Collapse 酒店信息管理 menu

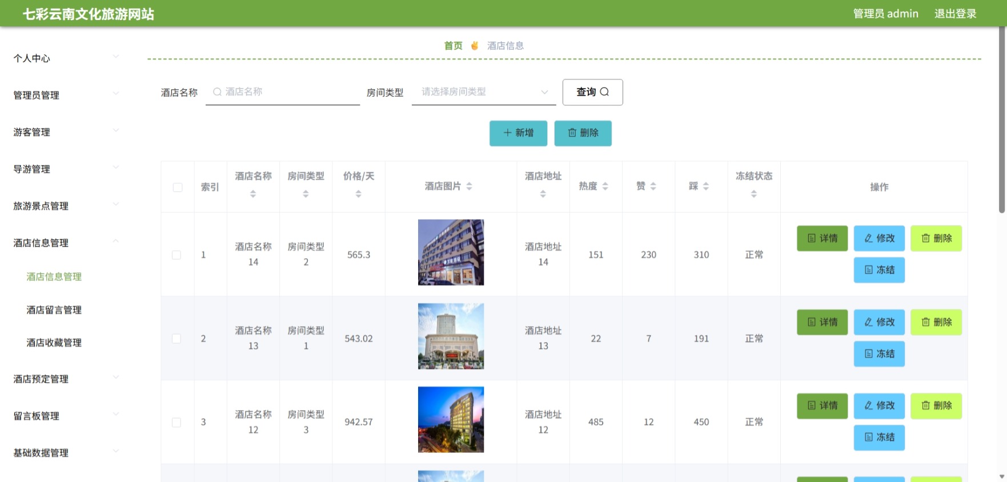[x=66, y=243]
